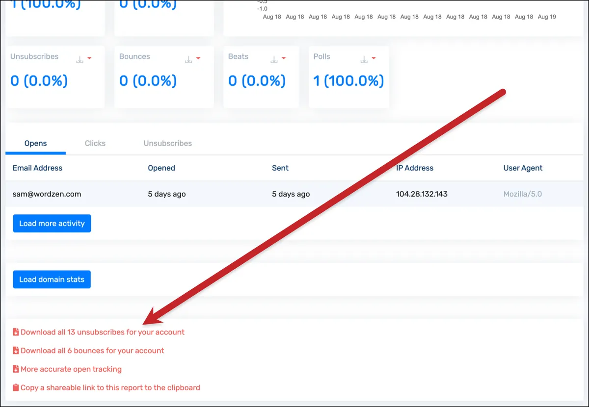Open the Polls card red dropdown arrow
Screen dimensions: 589x407
(374, 59)
